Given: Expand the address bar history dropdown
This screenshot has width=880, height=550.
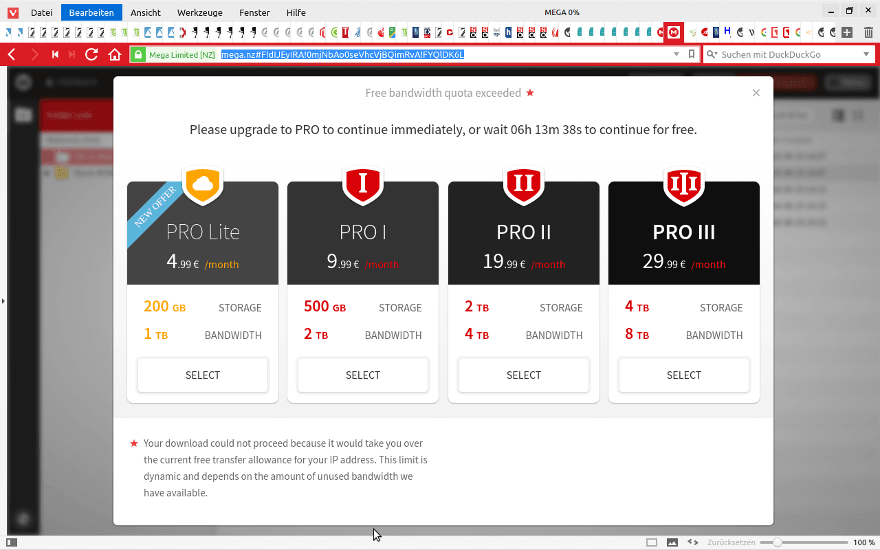Looking at the screenshot, I should click(676, 54).
